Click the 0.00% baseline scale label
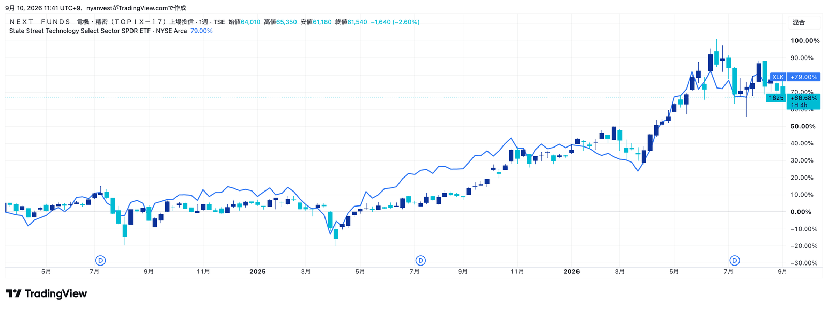 pyautogui.click(x=801, y=212)
